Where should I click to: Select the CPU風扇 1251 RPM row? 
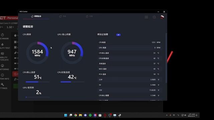[129, 42]
